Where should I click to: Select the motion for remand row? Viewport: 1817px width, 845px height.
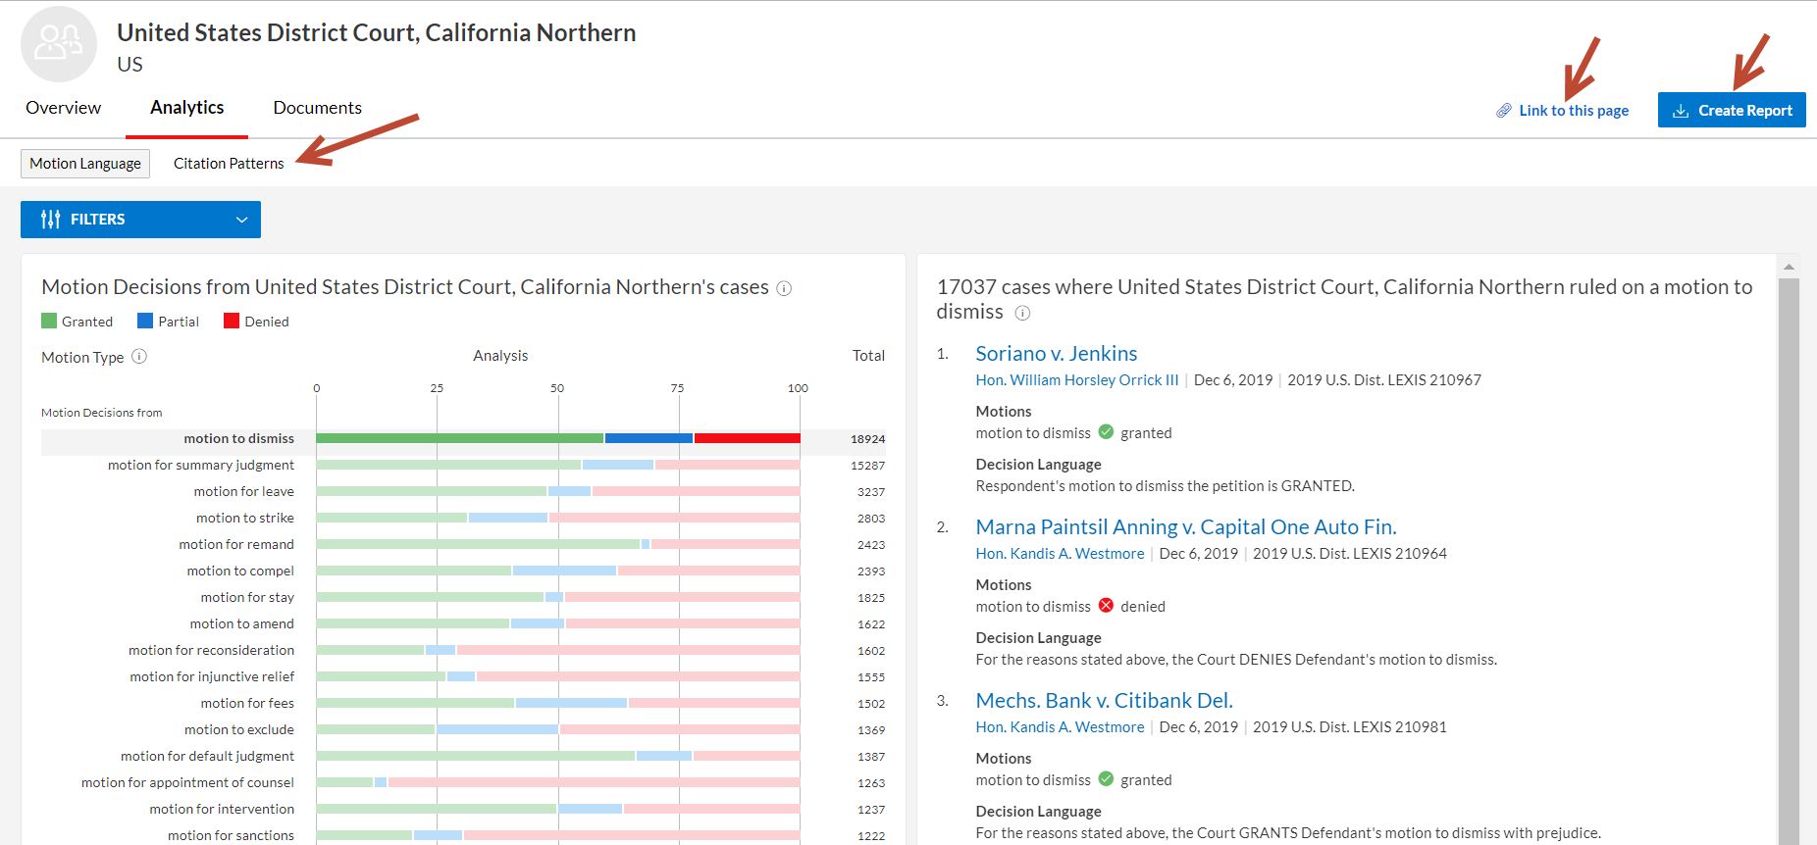point(463,545)
